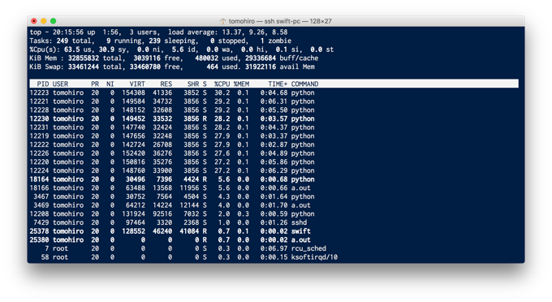This screenshot has width=552, height=302.
Task: Click the '9 running' tasks count
Action: [124, 41]
